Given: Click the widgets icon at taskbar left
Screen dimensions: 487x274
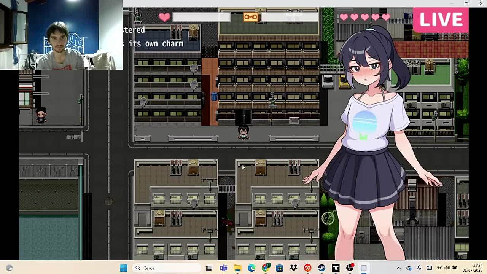Looking at the screenshot, I should tap(10, 268).
